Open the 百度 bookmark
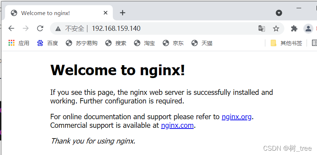This screenshot has width=317, height=155. [x=47, y=43]
